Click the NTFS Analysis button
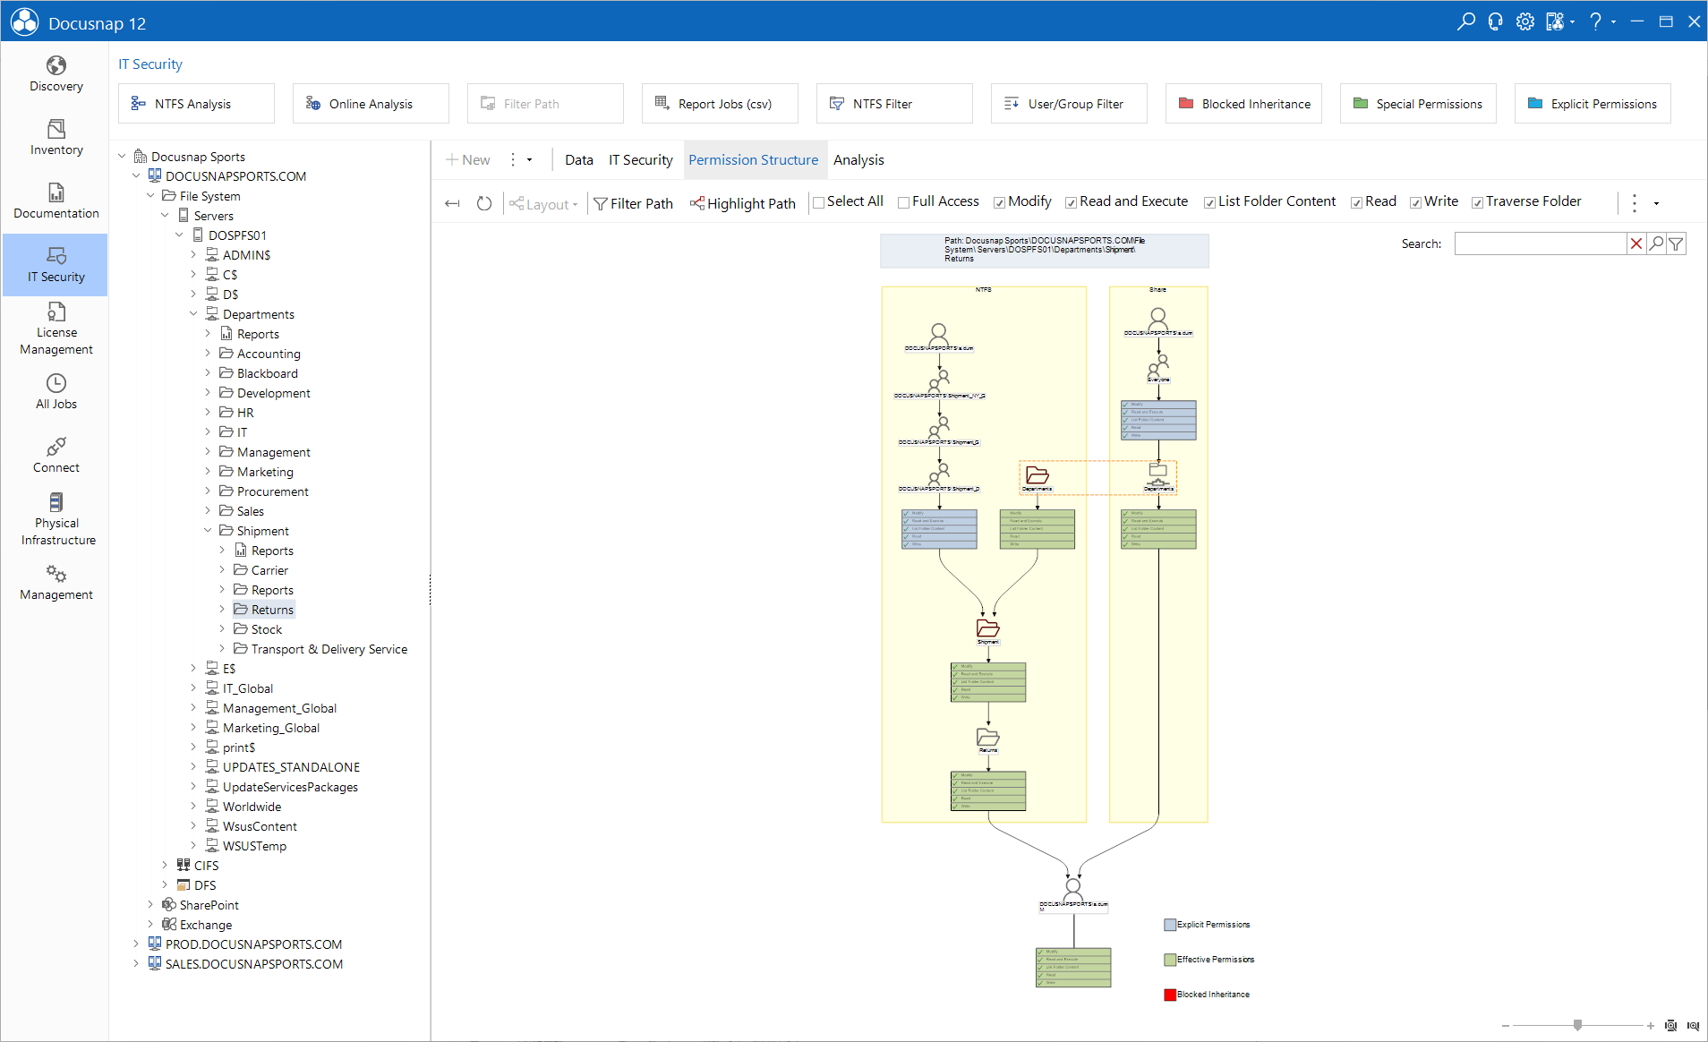1708x1042 pixels. click(x=196, y=103)
